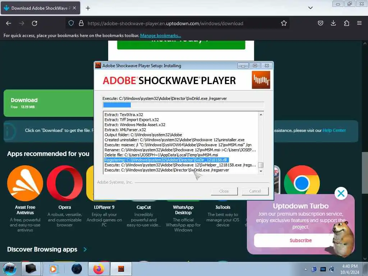Select log line Extract: Tiff Import Export.x32
368x276 pixels.
click(x=132, y=120)
